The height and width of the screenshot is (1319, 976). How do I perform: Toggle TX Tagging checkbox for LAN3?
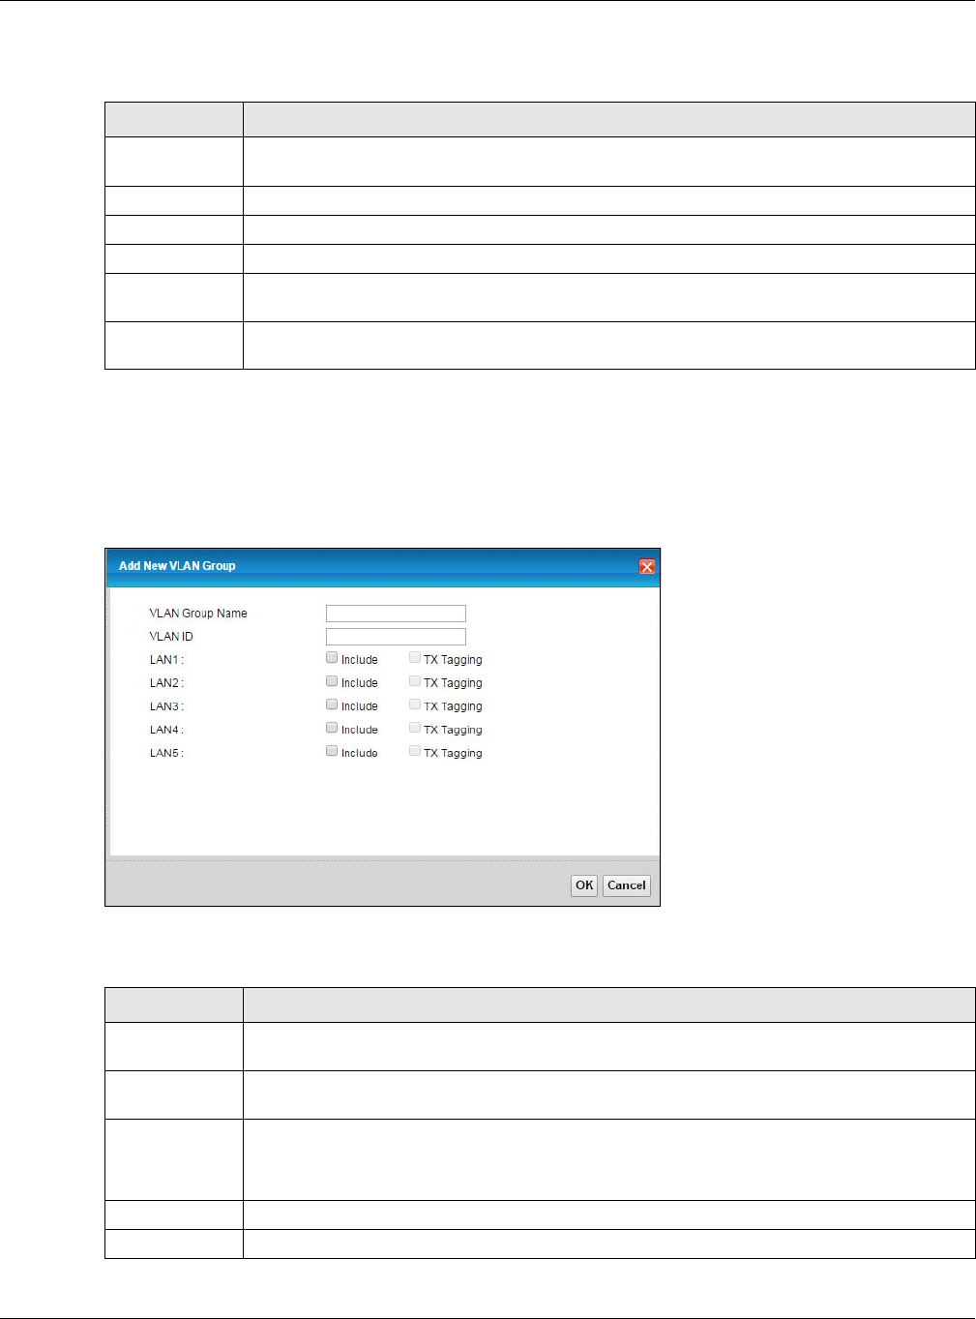pyautogui.click(x=415, y=704)
